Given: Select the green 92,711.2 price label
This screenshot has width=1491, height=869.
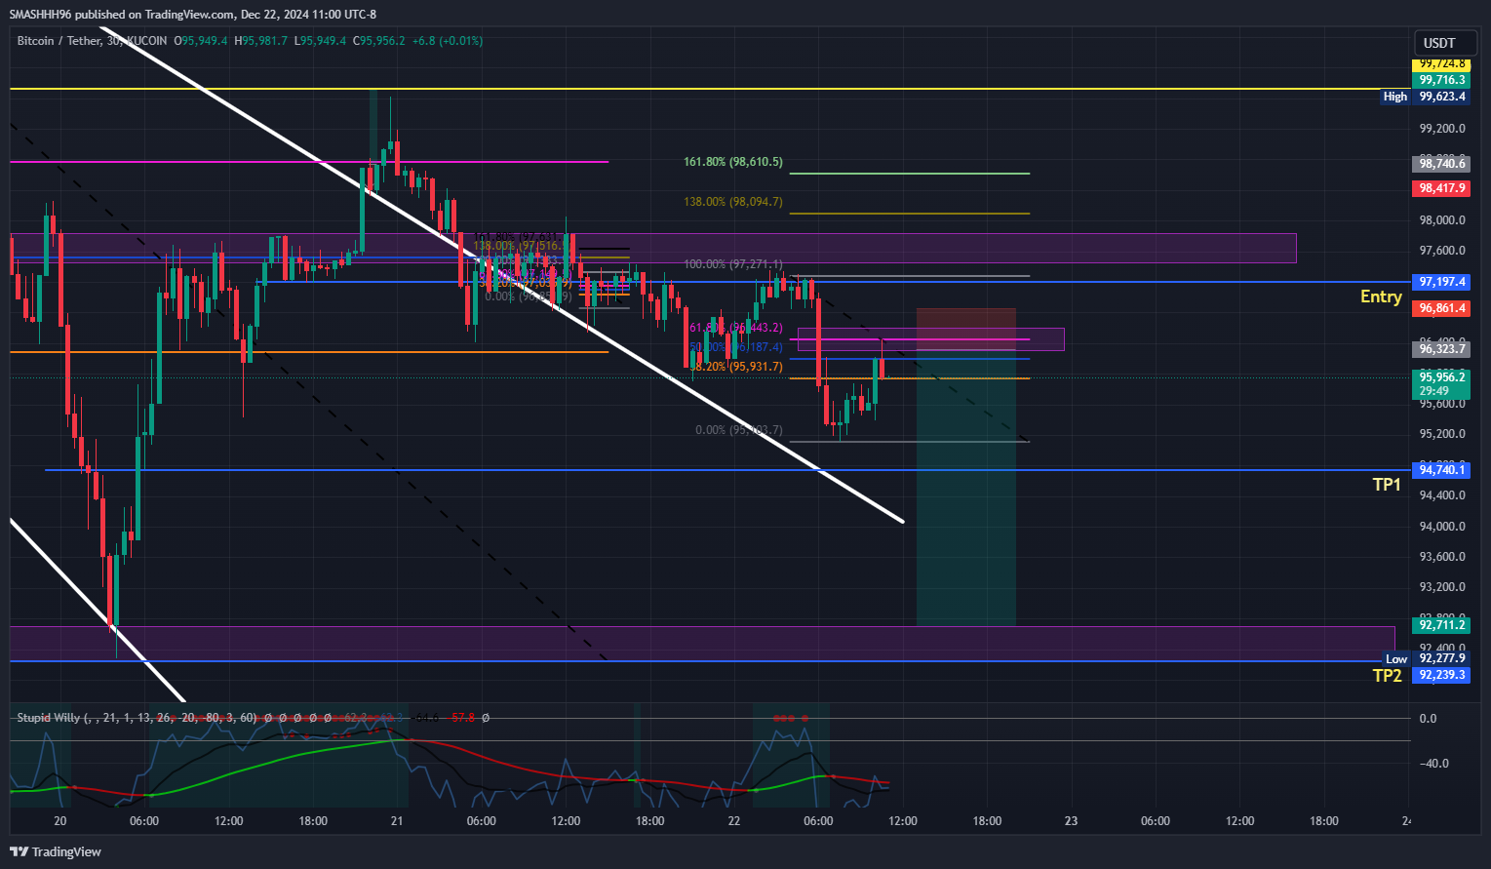Looking at the screenshot, I should [x=1441, y=625].
